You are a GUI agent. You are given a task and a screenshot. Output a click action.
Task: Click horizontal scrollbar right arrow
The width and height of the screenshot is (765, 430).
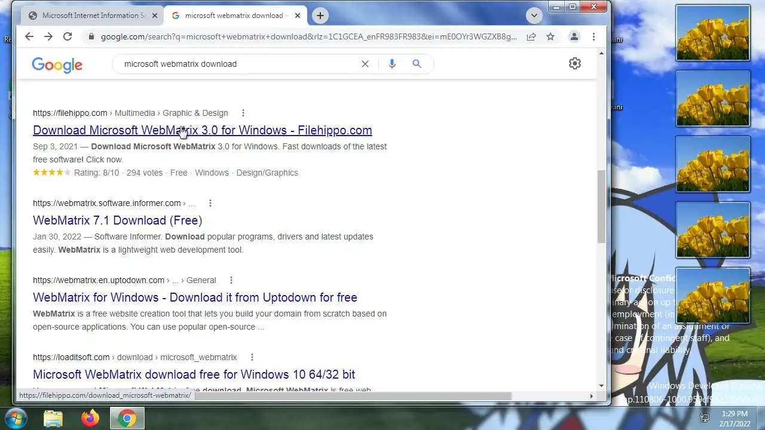click(592, 396)
